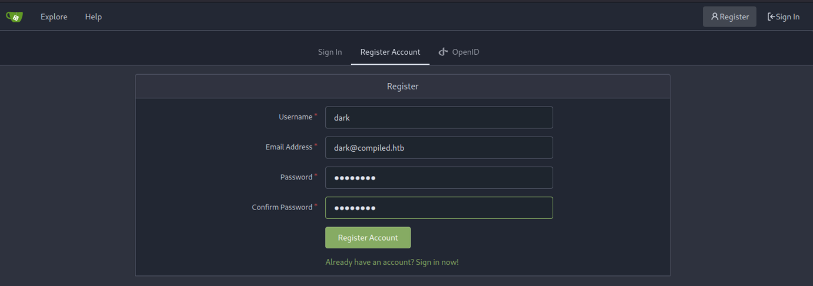The image size is (813, 286).
Task: Switch to the OpenID tab
Action: click(x=465, y=52)
